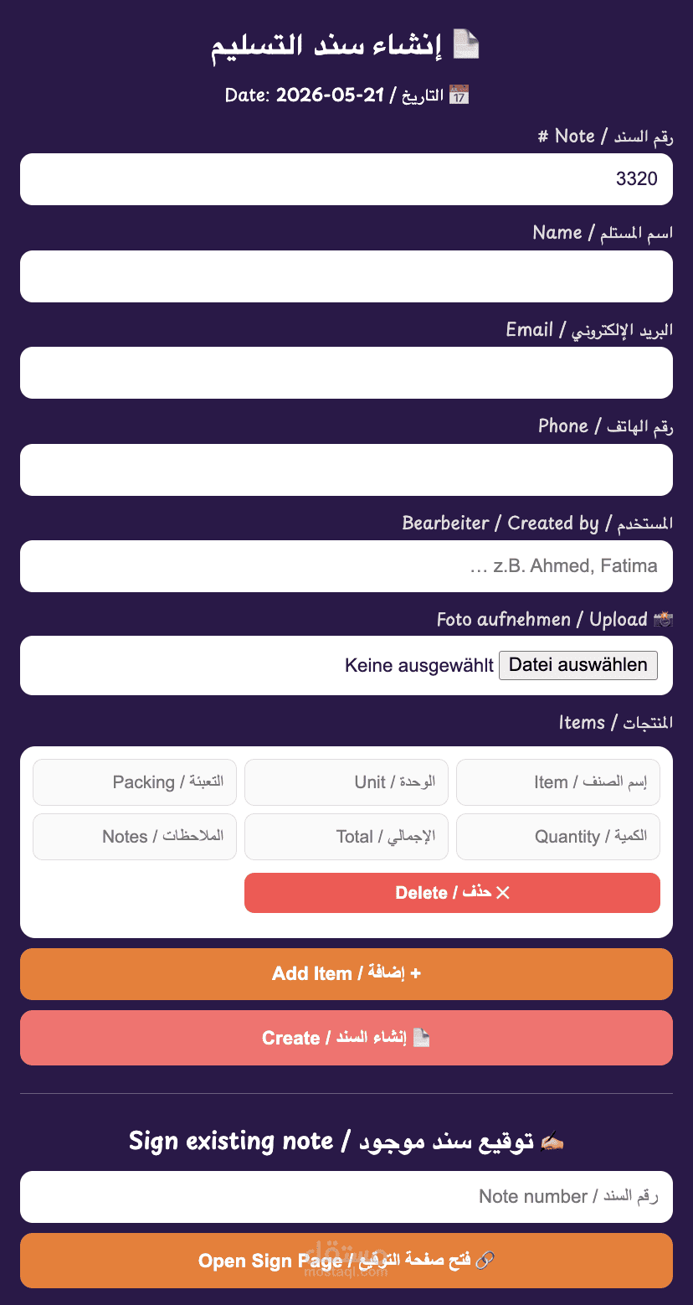Focus the Created by field with Ahmed, Fatima placeholder

[346, 566]
